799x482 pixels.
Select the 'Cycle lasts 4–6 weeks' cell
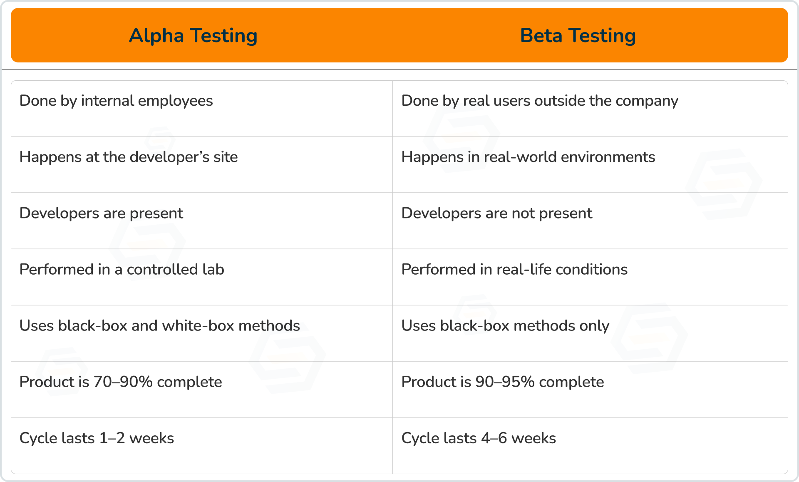coord(479,438)
